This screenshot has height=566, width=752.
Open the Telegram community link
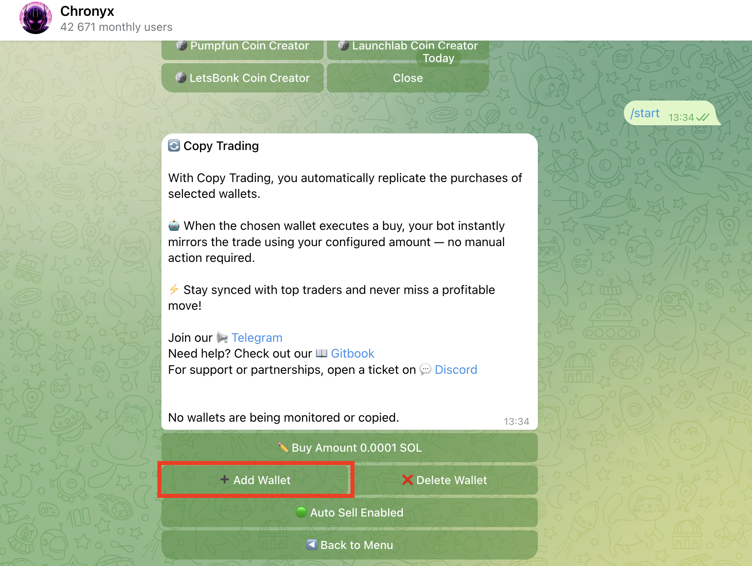pyautogui.click(x=257, y=337)
